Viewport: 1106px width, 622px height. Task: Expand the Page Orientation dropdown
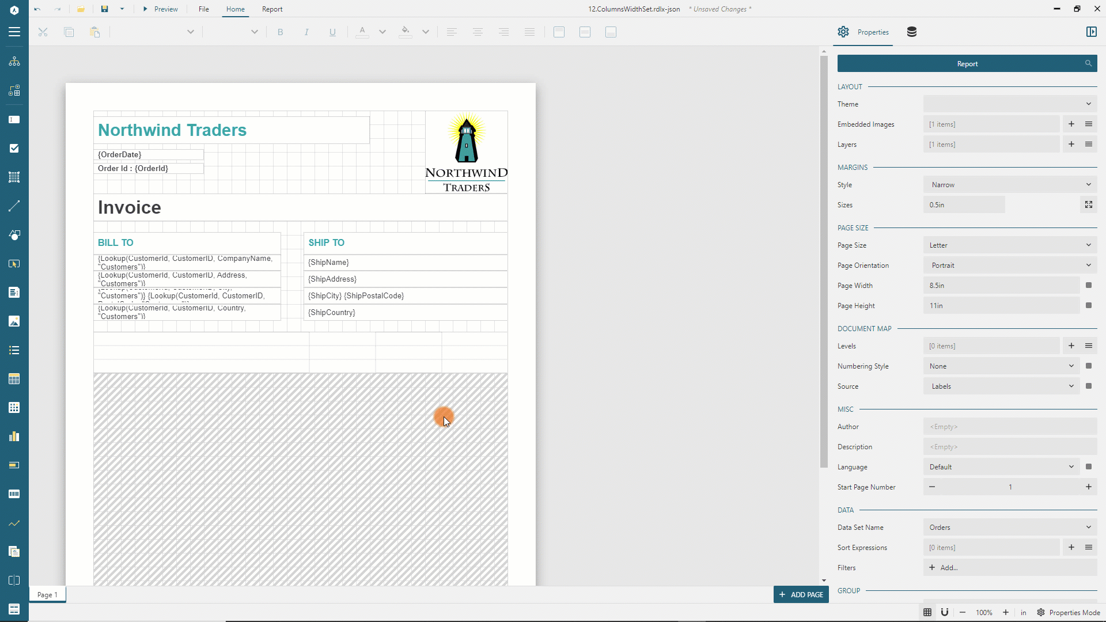tap(1010, 266)
